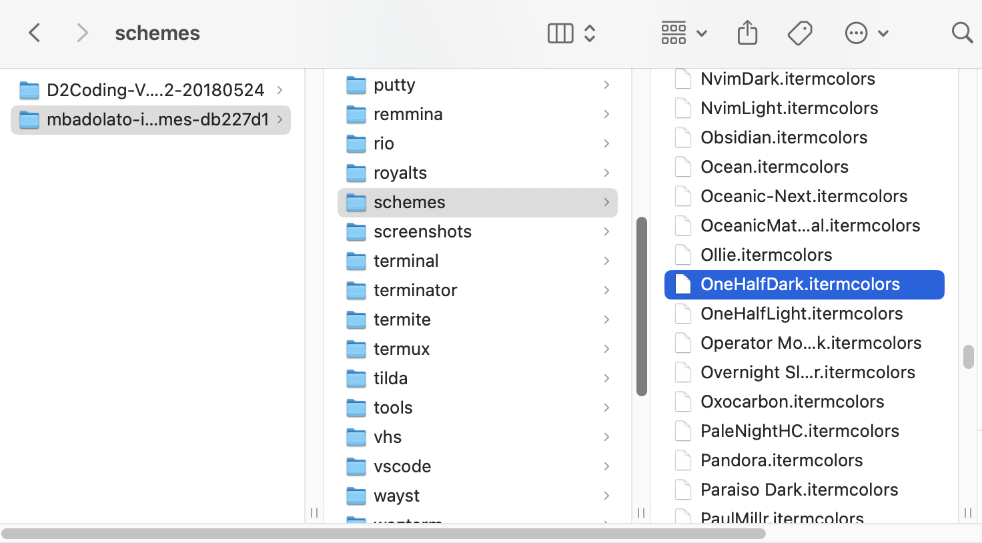This screenshot has width=982, height=543.
Task: Open the terminal folder
Action: [478, 261]
